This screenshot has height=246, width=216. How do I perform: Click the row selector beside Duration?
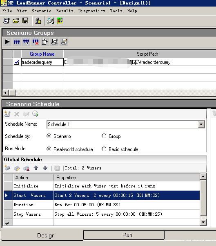click(8, 205)
